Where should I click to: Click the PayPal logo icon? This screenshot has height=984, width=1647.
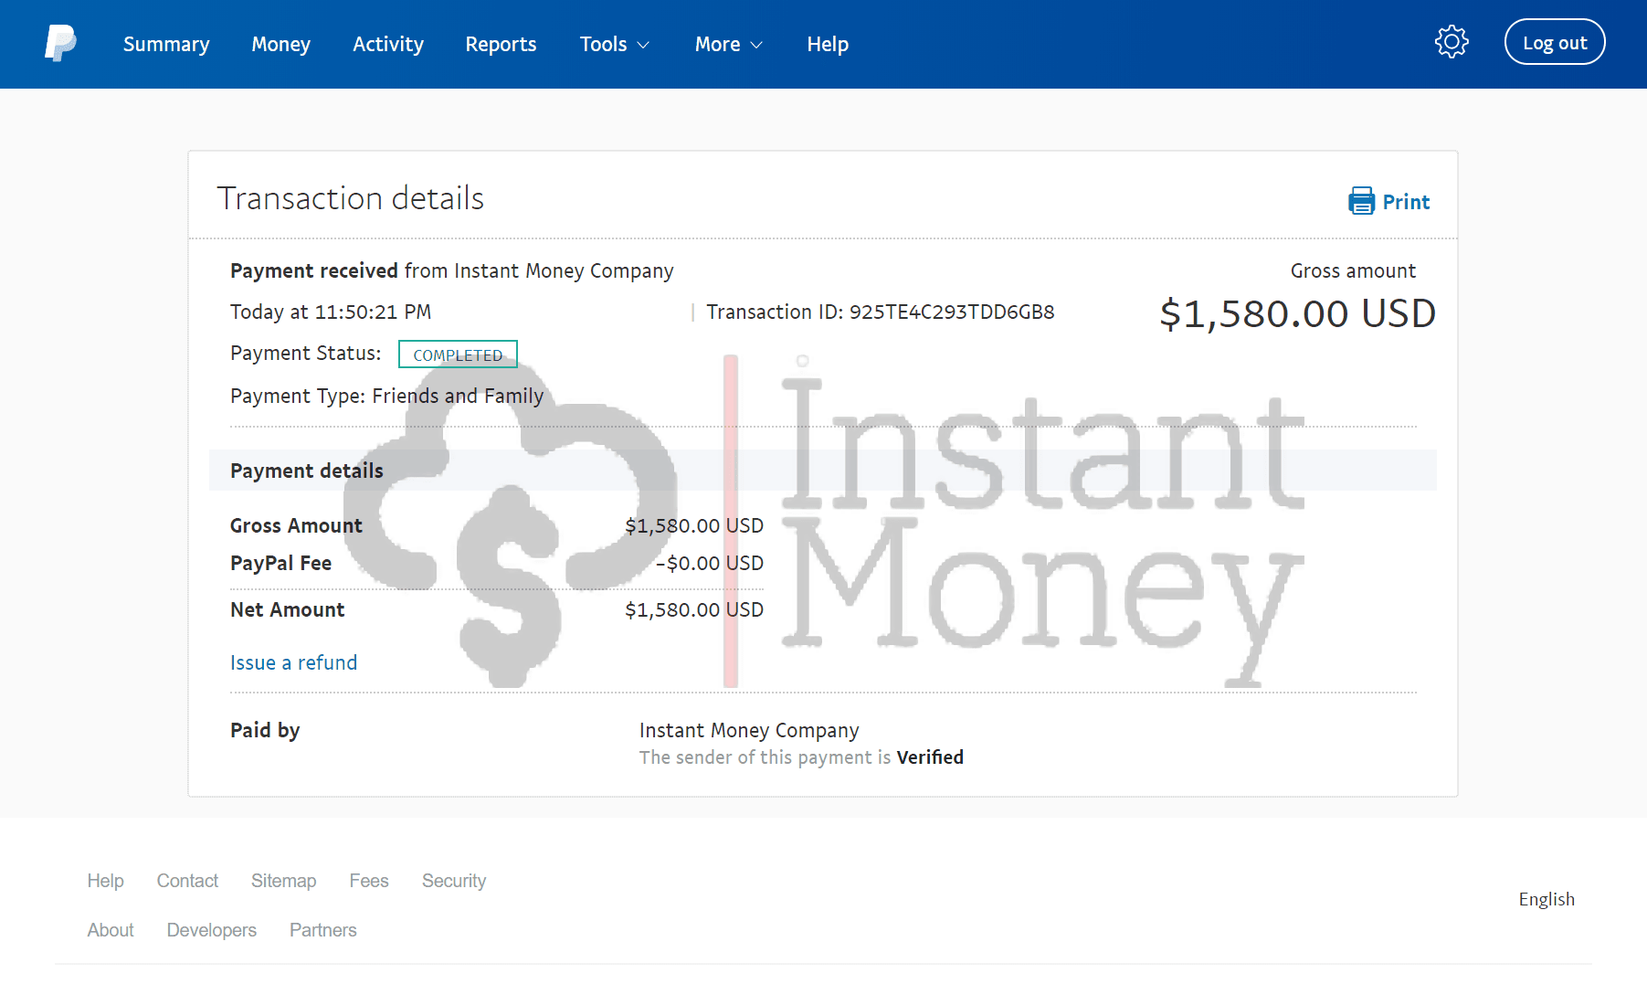pyautogui.click(x=60, y=43)
